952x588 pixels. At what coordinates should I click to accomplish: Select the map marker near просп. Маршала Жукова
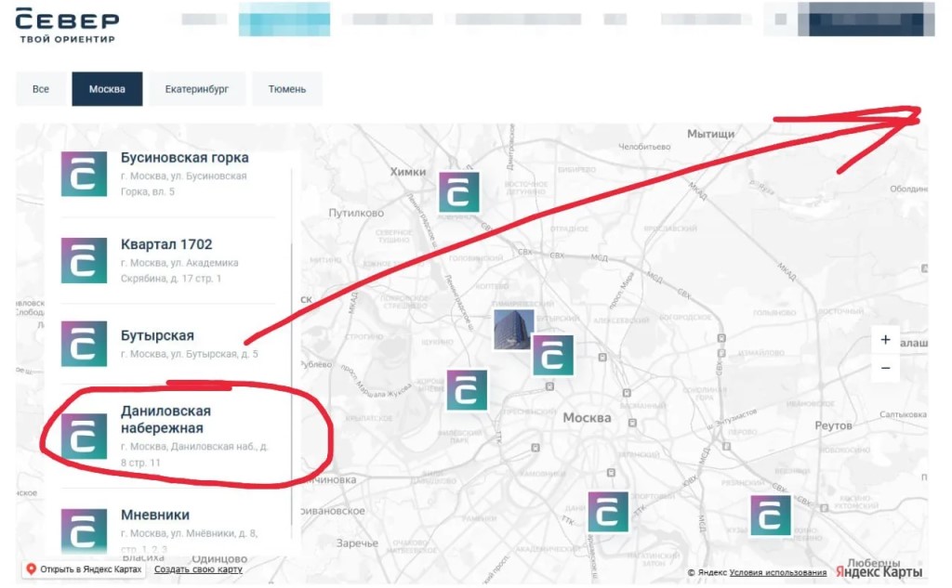pyautogui.click(x=467, y=390)
